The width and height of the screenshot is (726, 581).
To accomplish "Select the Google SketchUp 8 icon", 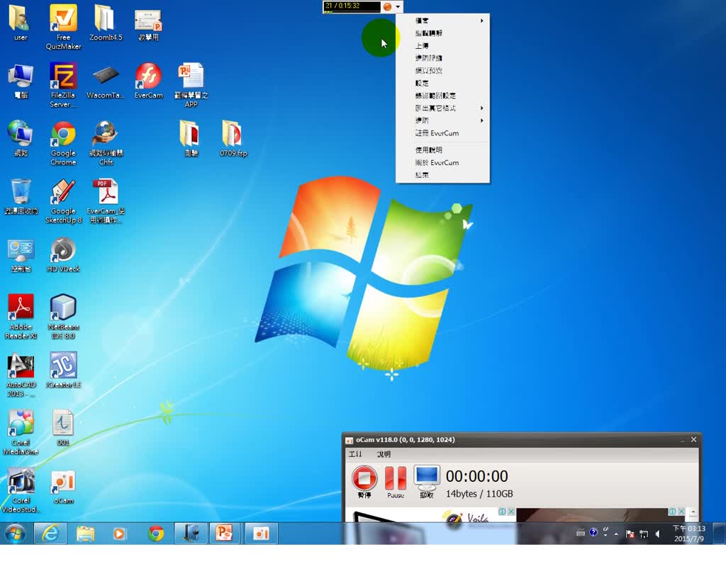I will [x=63, y=201].
